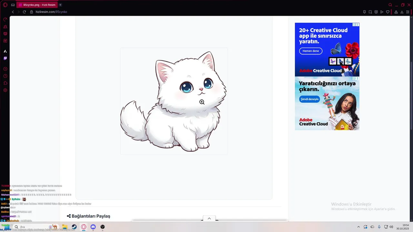Open the microphone tray icon

pos(379,227)
